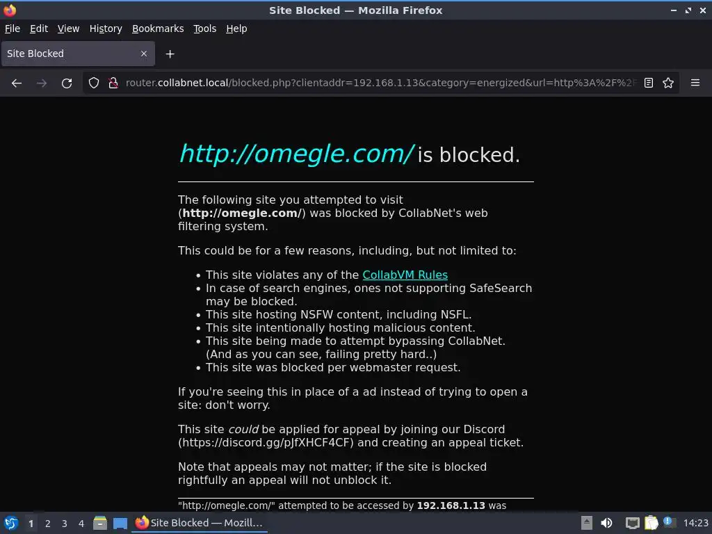Switch to workspace 2
Image resolution: width=712 pixels, height=534 pixels.
tap(48, 524)
